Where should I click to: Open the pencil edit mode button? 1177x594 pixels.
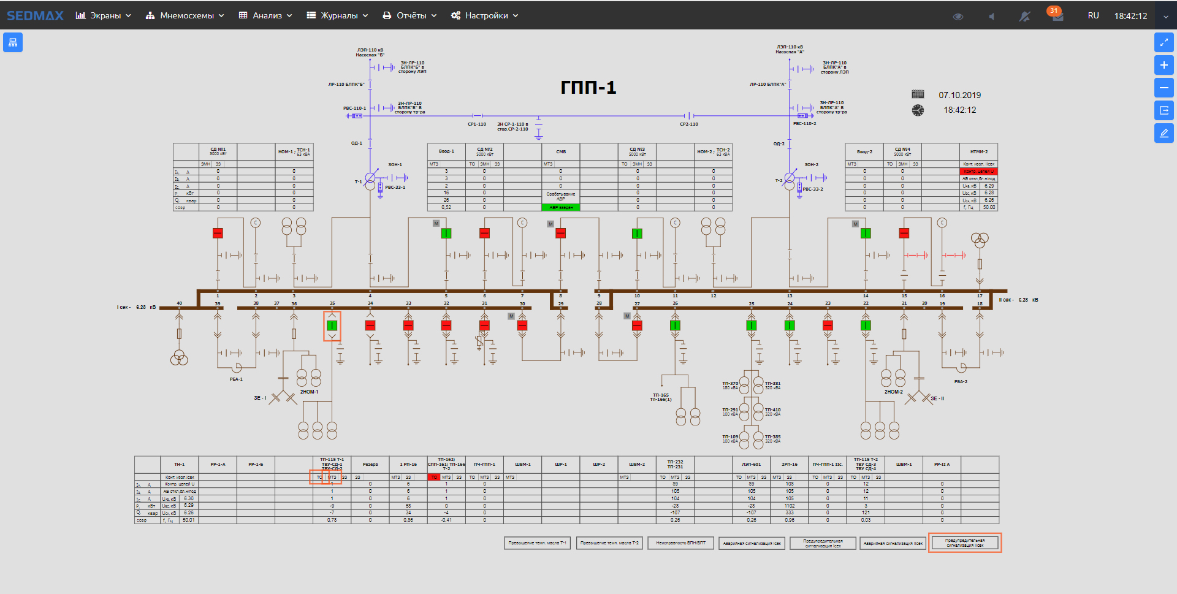[x=1164, y=133]
